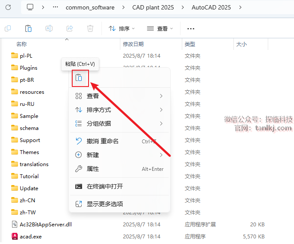This screenshot has height=244, width=294.
Task: Open the breadcrumb ellipsis for hidden folders
Action: point(55,7)
